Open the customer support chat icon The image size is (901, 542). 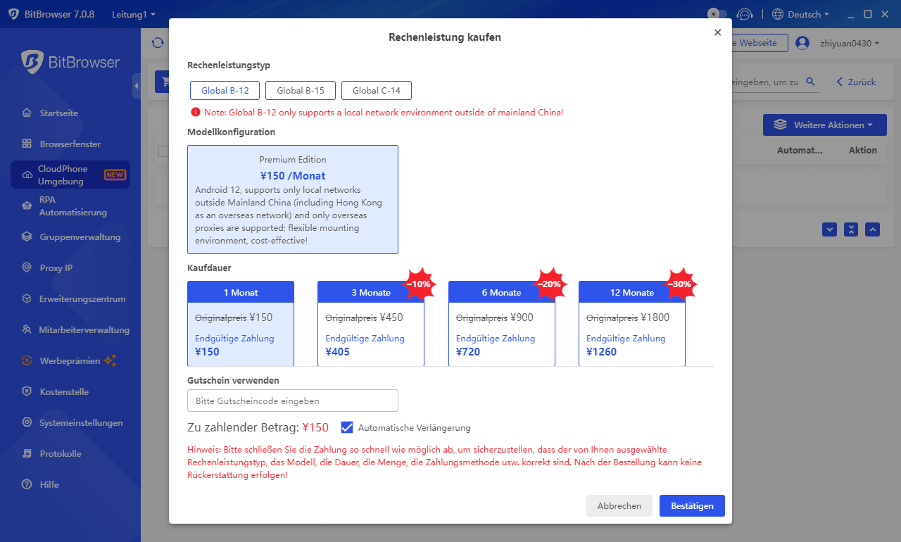744,14
